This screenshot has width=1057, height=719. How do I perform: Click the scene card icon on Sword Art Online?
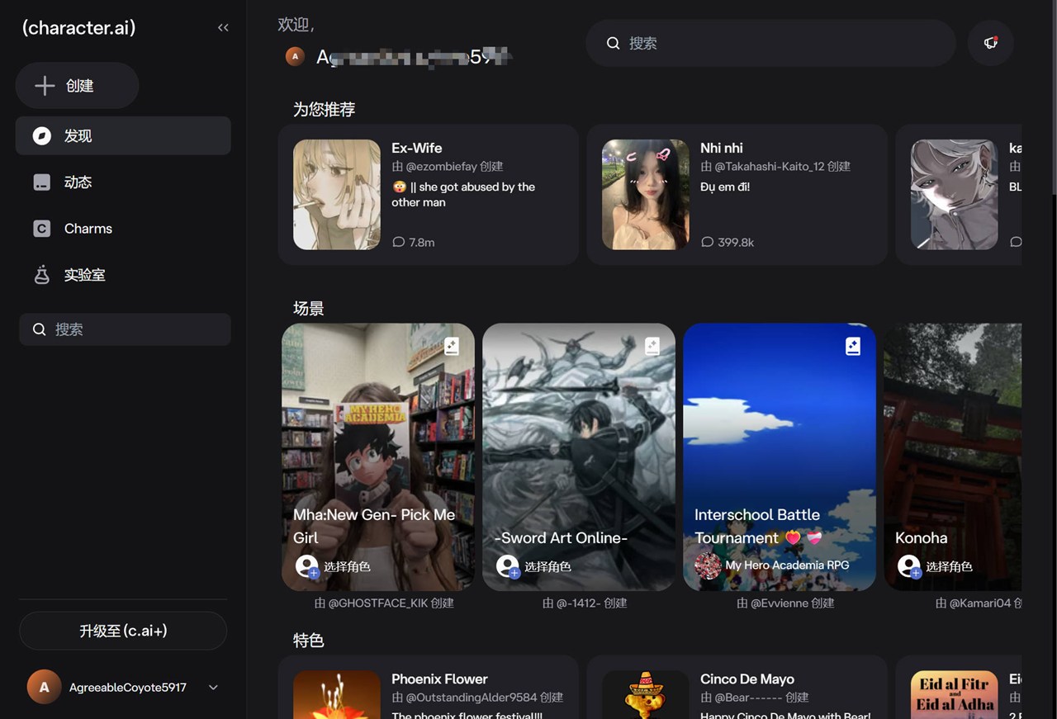(652, 347)
